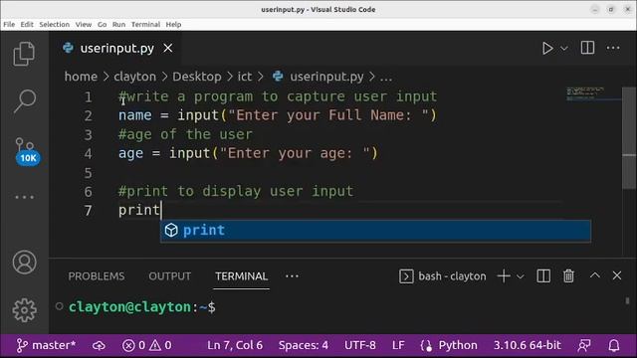Viewport: 637px width, 358px height.
Task: Click line number 5 in gutter
Action: [89, 173]
